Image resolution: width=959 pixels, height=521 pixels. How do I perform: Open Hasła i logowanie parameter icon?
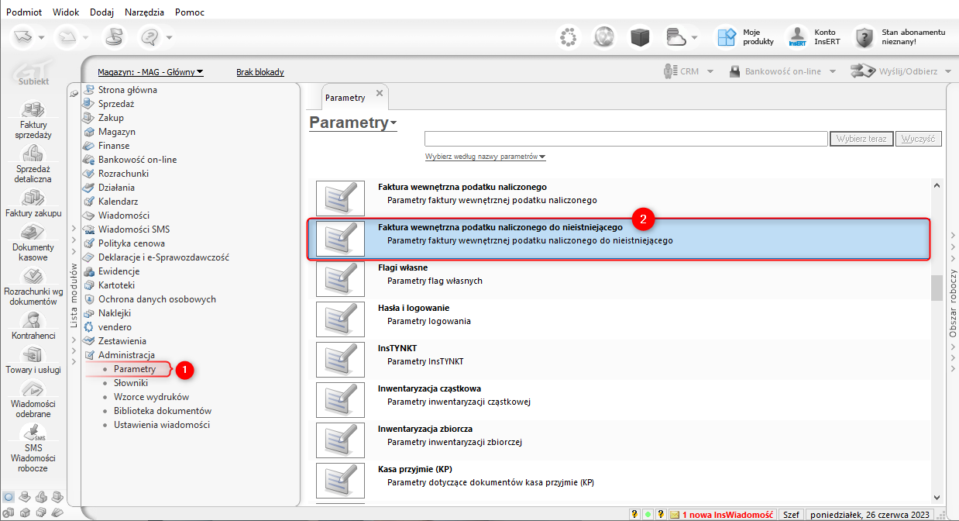tap(340, 319)
